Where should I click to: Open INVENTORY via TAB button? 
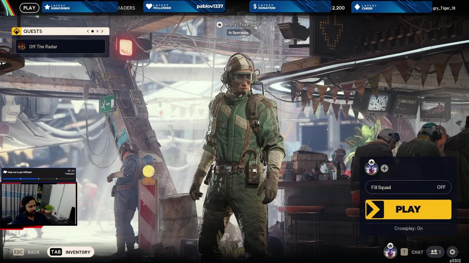coord(71,252)
